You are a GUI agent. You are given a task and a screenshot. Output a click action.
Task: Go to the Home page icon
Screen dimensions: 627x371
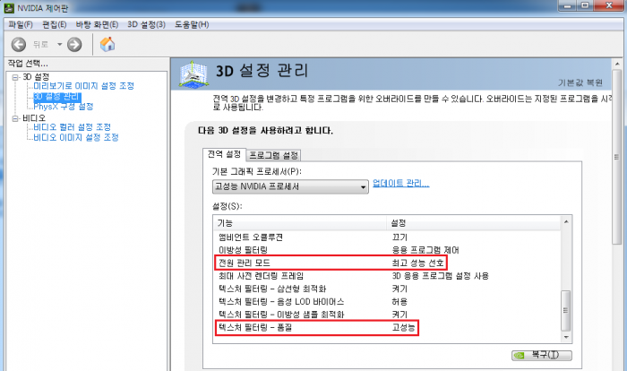[107, 44]
